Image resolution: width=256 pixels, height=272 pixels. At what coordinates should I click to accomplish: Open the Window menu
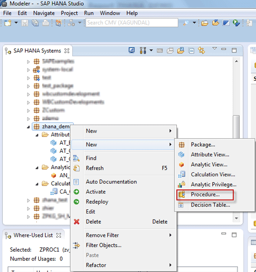(110, 13)
